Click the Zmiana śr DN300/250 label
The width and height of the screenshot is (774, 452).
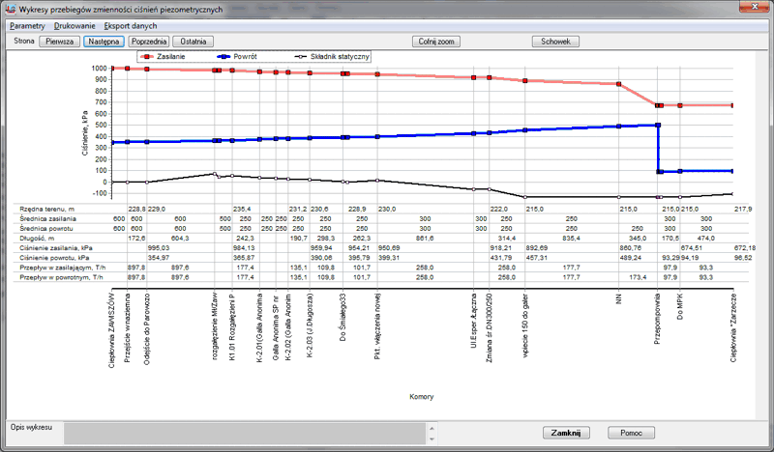(x=490, y=328)
